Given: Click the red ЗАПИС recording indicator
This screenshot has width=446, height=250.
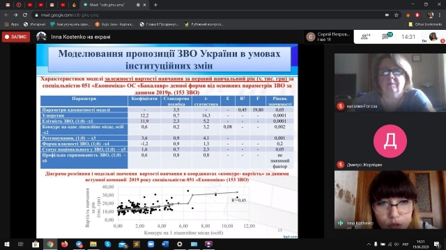Looking at the screenshot, I should [x=16, y=37].
